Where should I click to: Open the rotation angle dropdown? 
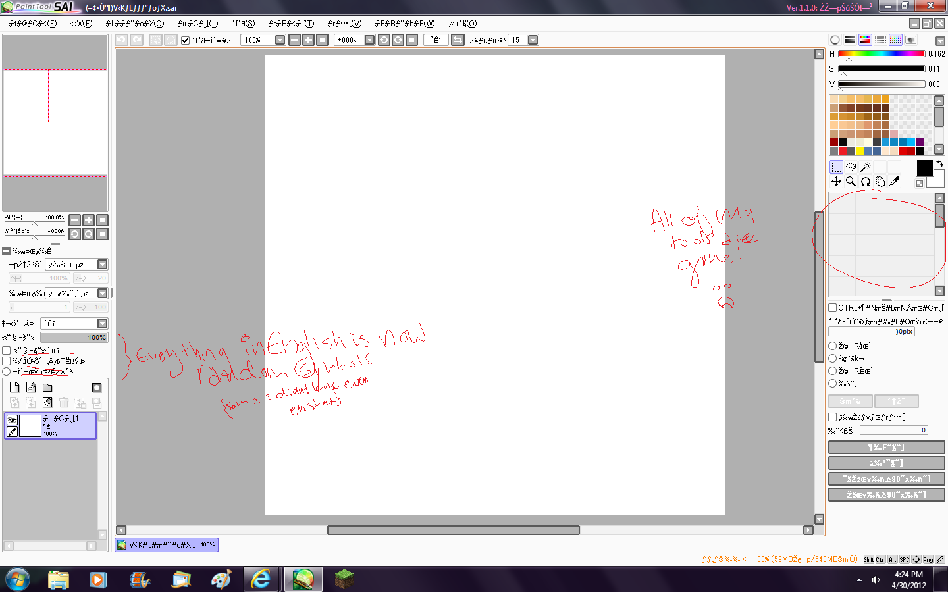point(369,39)
